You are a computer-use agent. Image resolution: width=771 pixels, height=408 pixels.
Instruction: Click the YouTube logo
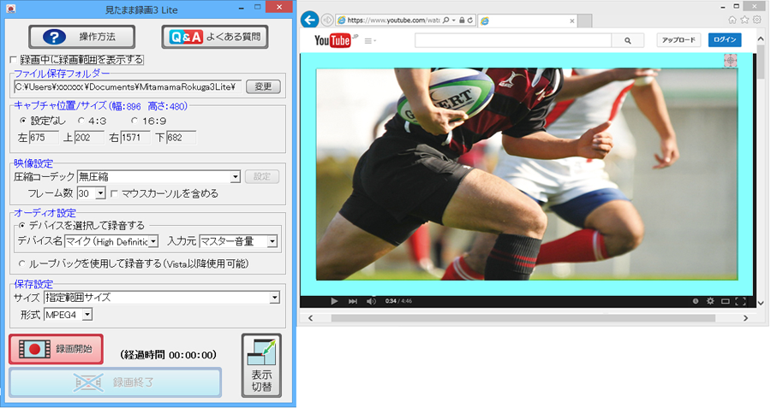[x=334, y=40]
